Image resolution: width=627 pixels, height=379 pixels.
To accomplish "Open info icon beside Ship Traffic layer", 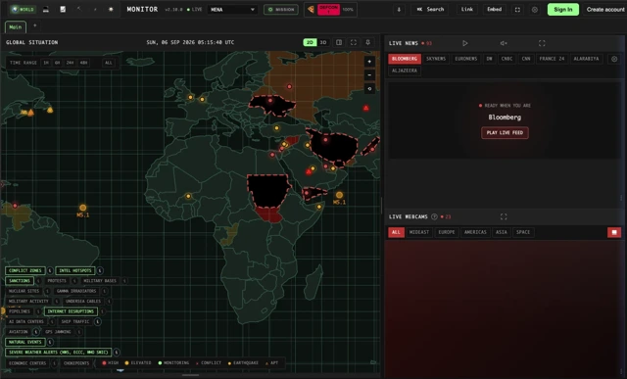I will tap(98, 321).
